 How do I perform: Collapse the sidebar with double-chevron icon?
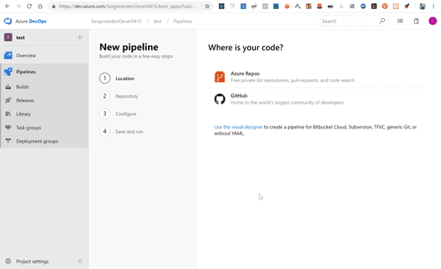(80, 261)
